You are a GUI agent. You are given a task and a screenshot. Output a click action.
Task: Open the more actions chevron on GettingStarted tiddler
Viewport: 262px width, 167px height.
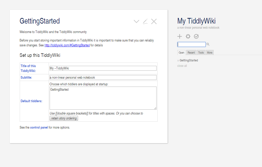click(x=136, y=22)
